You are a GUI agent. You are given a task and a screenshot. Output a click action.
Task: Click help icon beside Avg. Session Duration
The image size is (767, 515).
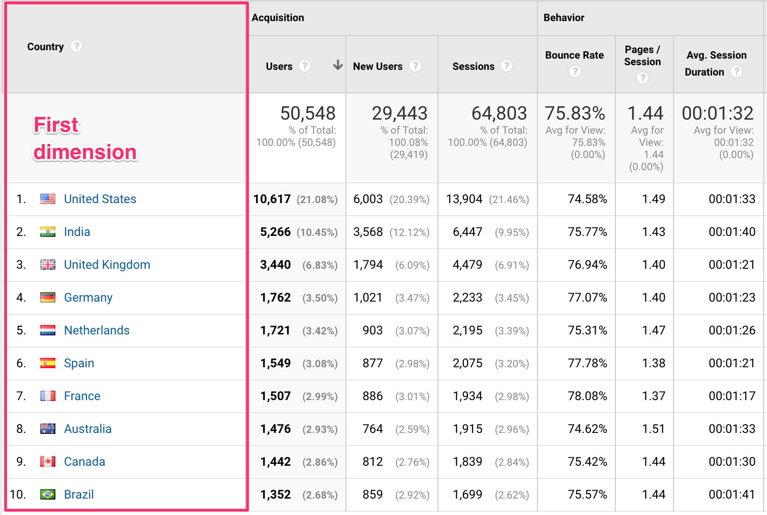(736, 72)
